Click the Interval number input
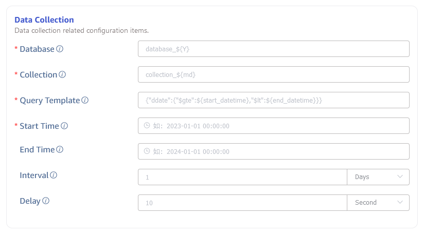Viewport: 424px width, 235px height. tap(242, 177)
